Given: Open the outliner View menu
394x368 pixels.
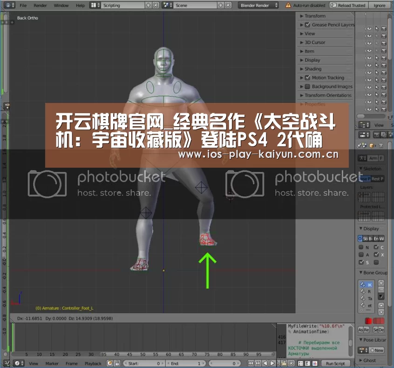Looking at the screenshot, I should pyautogui.click(x=379, y=125).
